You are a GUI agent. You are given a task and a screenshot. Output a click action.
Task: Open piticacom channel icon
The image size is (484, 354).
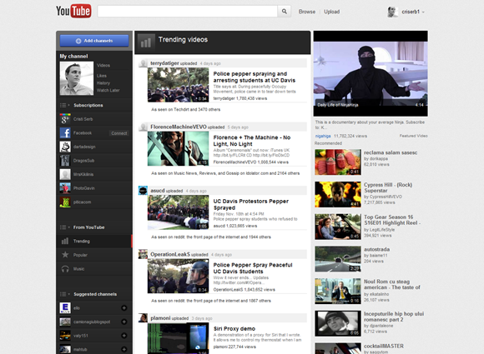point(65,202)
